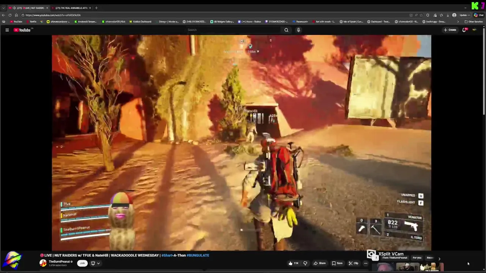Open Home - Roblox bookmark
Viewport: 486px width, 273px height.
[x=249, y=22]
